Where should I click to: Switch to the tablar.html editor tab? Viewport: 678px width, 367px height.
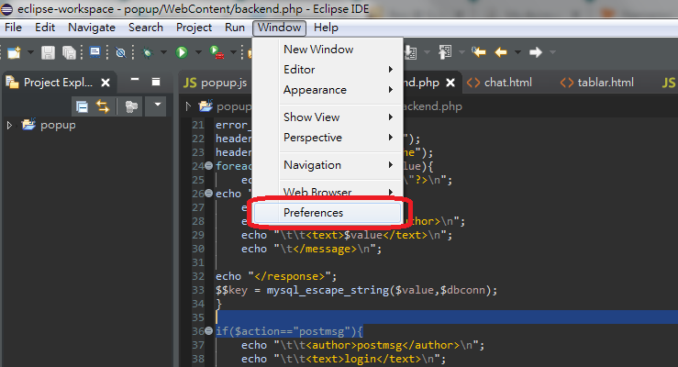[x=605, y=83]
